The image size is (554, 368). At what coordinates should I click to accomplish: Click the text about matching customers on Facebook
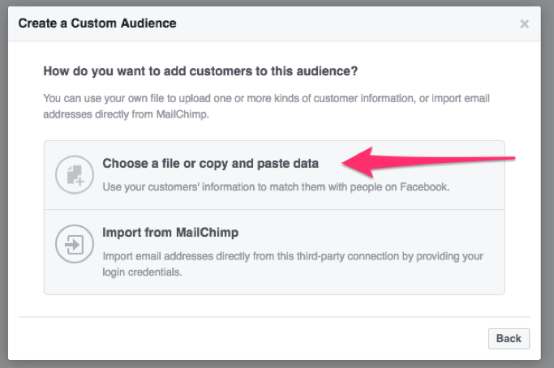point(276,186)
